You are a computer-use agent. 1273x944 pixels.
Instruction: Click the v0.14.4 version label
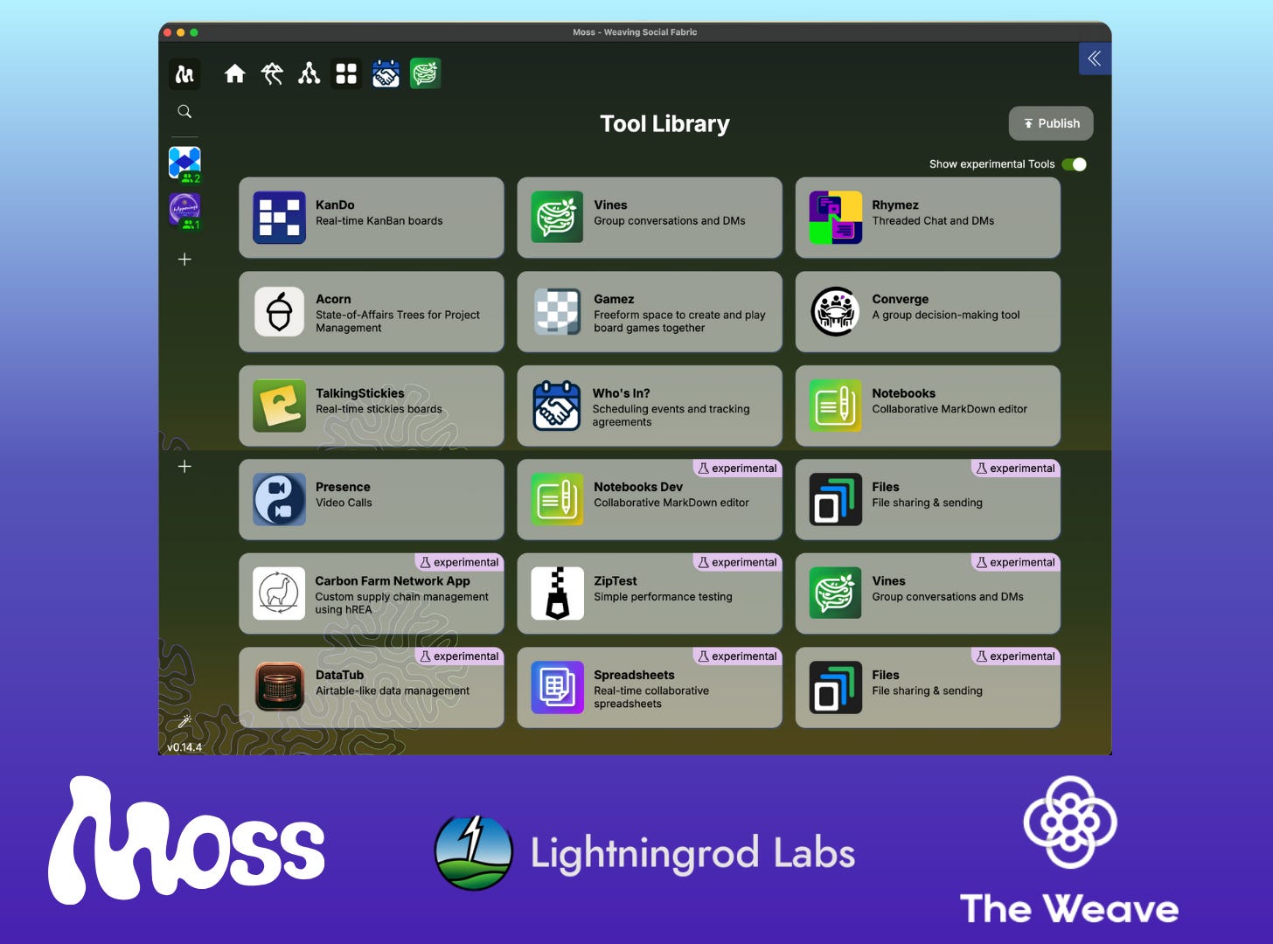tap(184, 747)
